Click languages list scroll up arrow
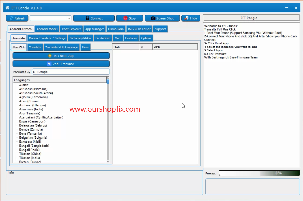 108,78
